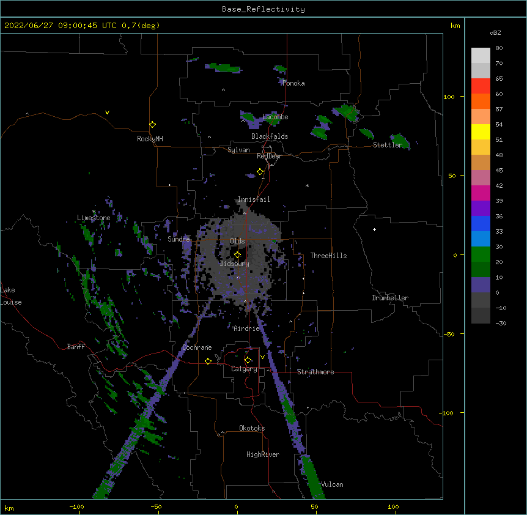Click the ThreeHills label

point(328,256)
